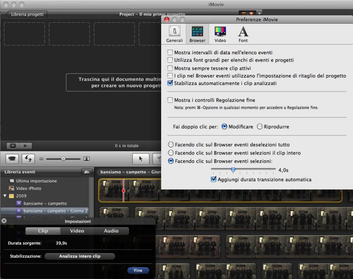Play the project from start

pyautogui.click(x=26, y=146)
